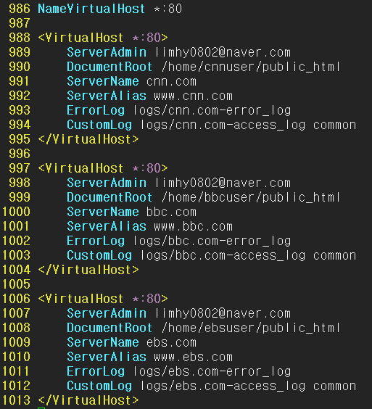Click ServerName keyword on line 991
Image resolution: width=372 pixels, height=409 pixels.
[103, 81]
